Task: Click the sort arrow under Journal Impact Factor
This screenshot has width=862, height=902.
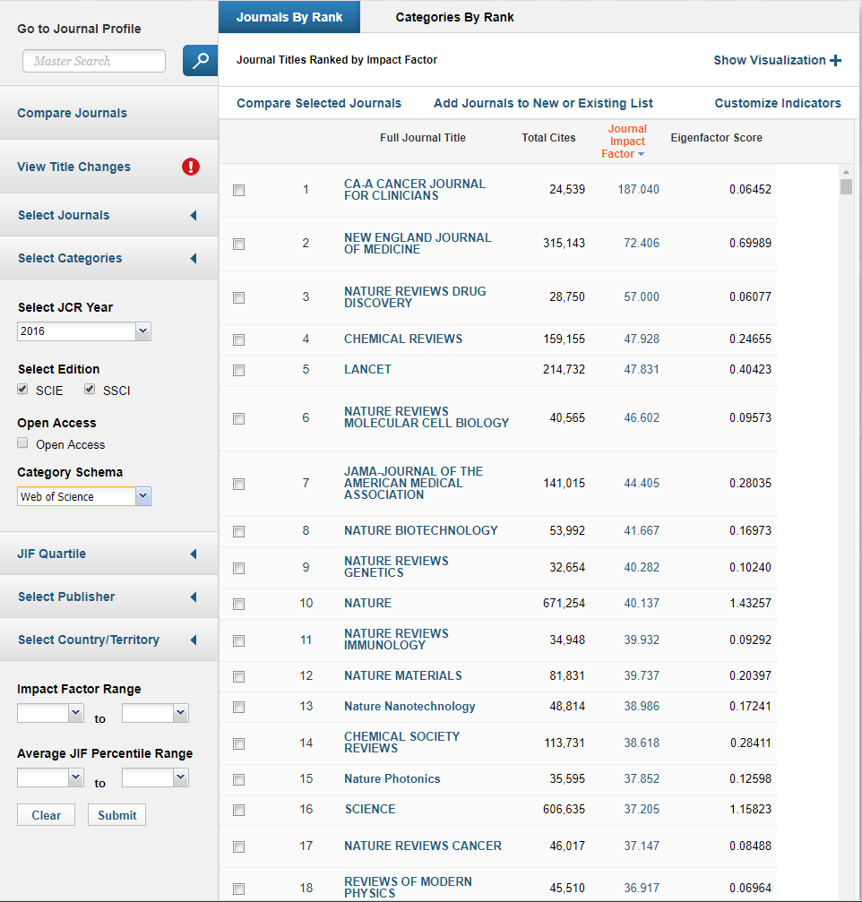Action: pos(641,154)
